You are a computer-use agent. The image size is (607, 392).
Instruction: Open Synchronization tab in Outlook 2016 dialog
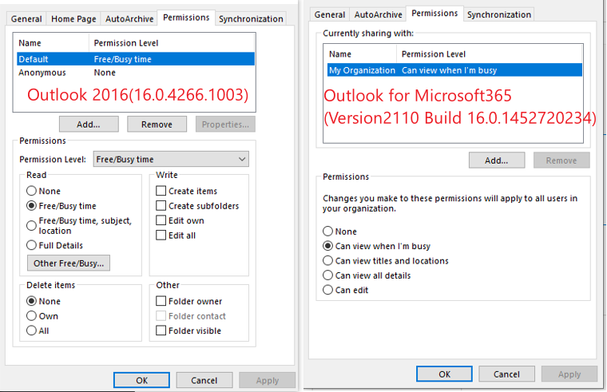(251, 19)
